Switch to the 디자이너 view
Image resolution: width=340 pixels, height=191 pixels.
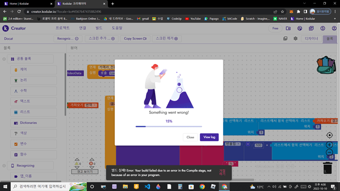311,38
